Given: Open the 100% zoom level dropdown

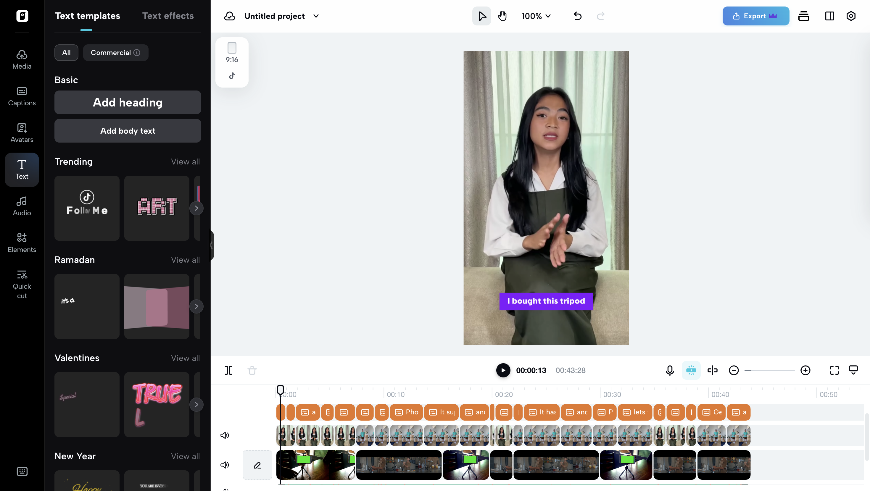Looking at the screenshot, I should coord(536,16).
